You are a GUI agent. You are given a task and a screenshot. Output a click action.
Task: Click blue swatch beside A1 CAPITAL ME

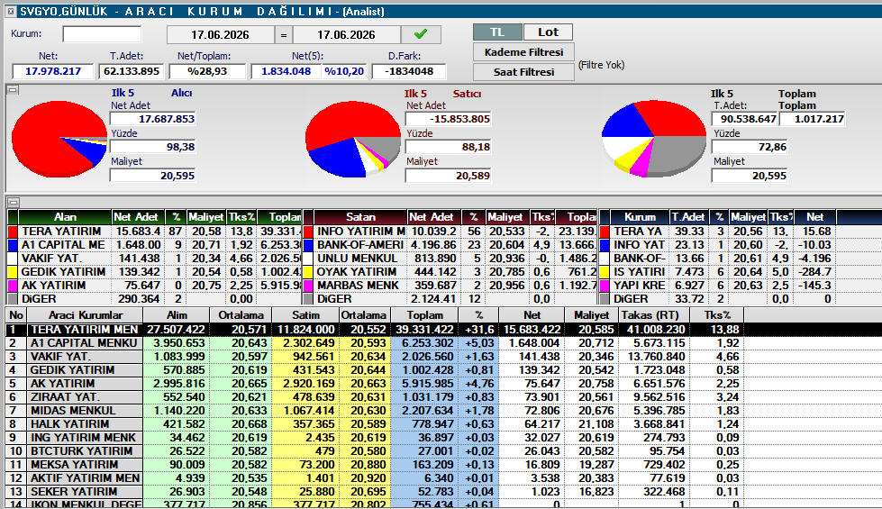13,245
